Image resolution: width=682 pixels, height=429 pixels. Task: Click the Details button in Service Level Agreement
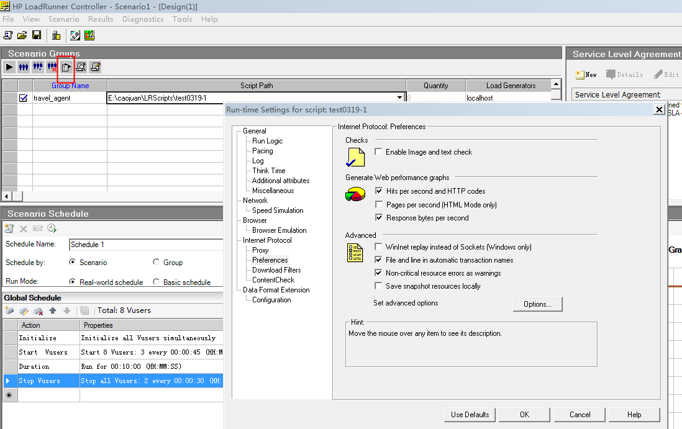coord(625,75)
